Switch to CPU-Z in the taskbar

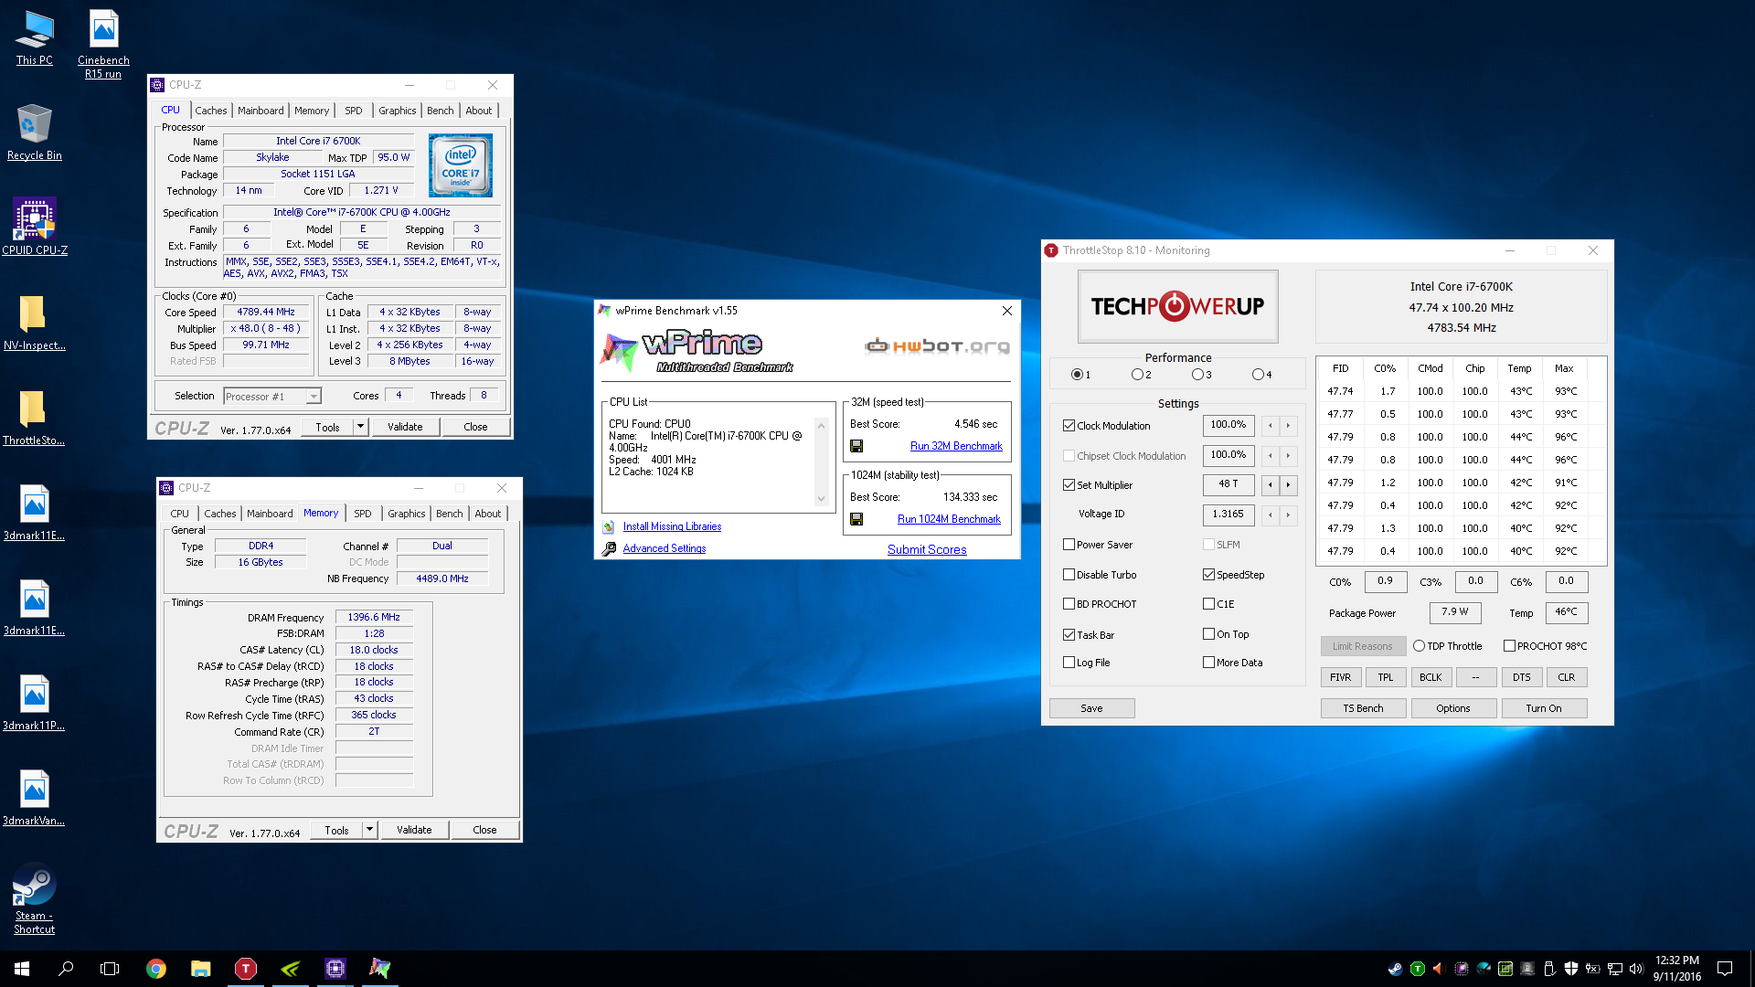(x=335, y=969)
